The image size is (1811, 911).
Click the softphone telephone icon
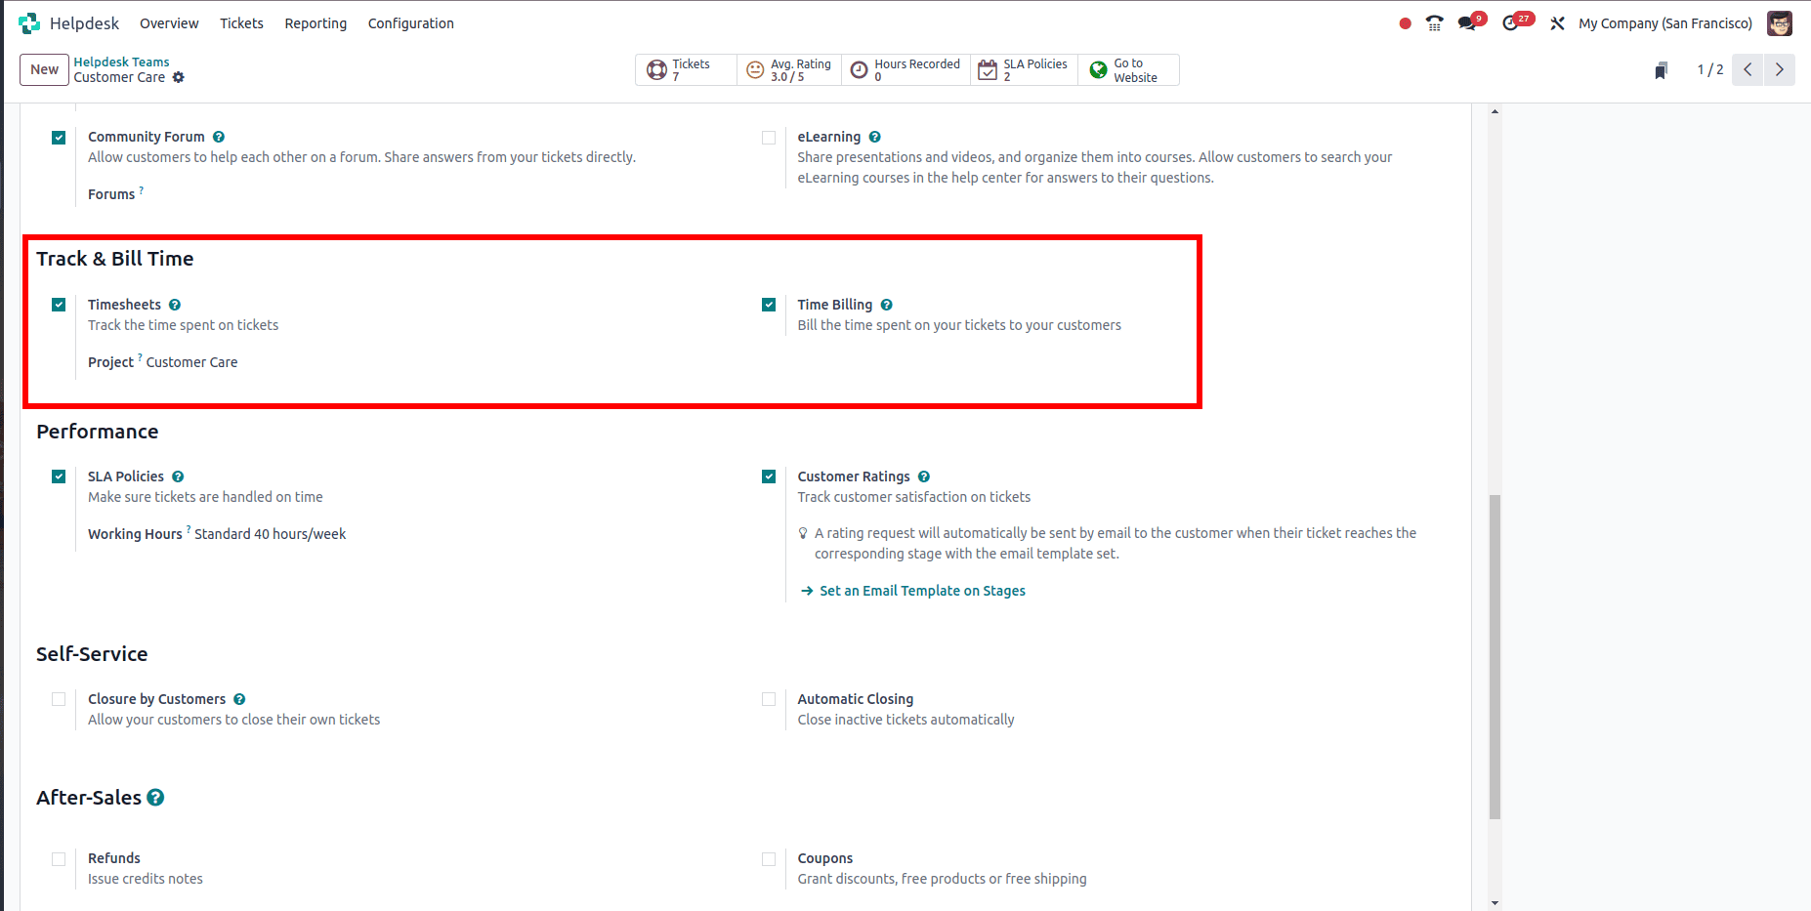(1434, 22)
